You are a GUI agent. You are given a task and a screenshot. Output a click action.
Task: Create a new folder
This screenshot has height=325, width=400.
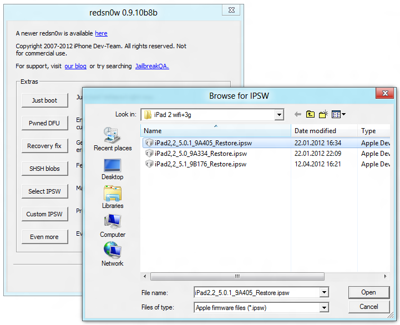[x=323, y=114]
